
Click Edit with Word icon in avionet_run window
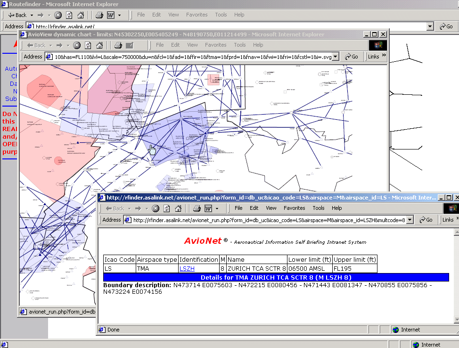208,208
